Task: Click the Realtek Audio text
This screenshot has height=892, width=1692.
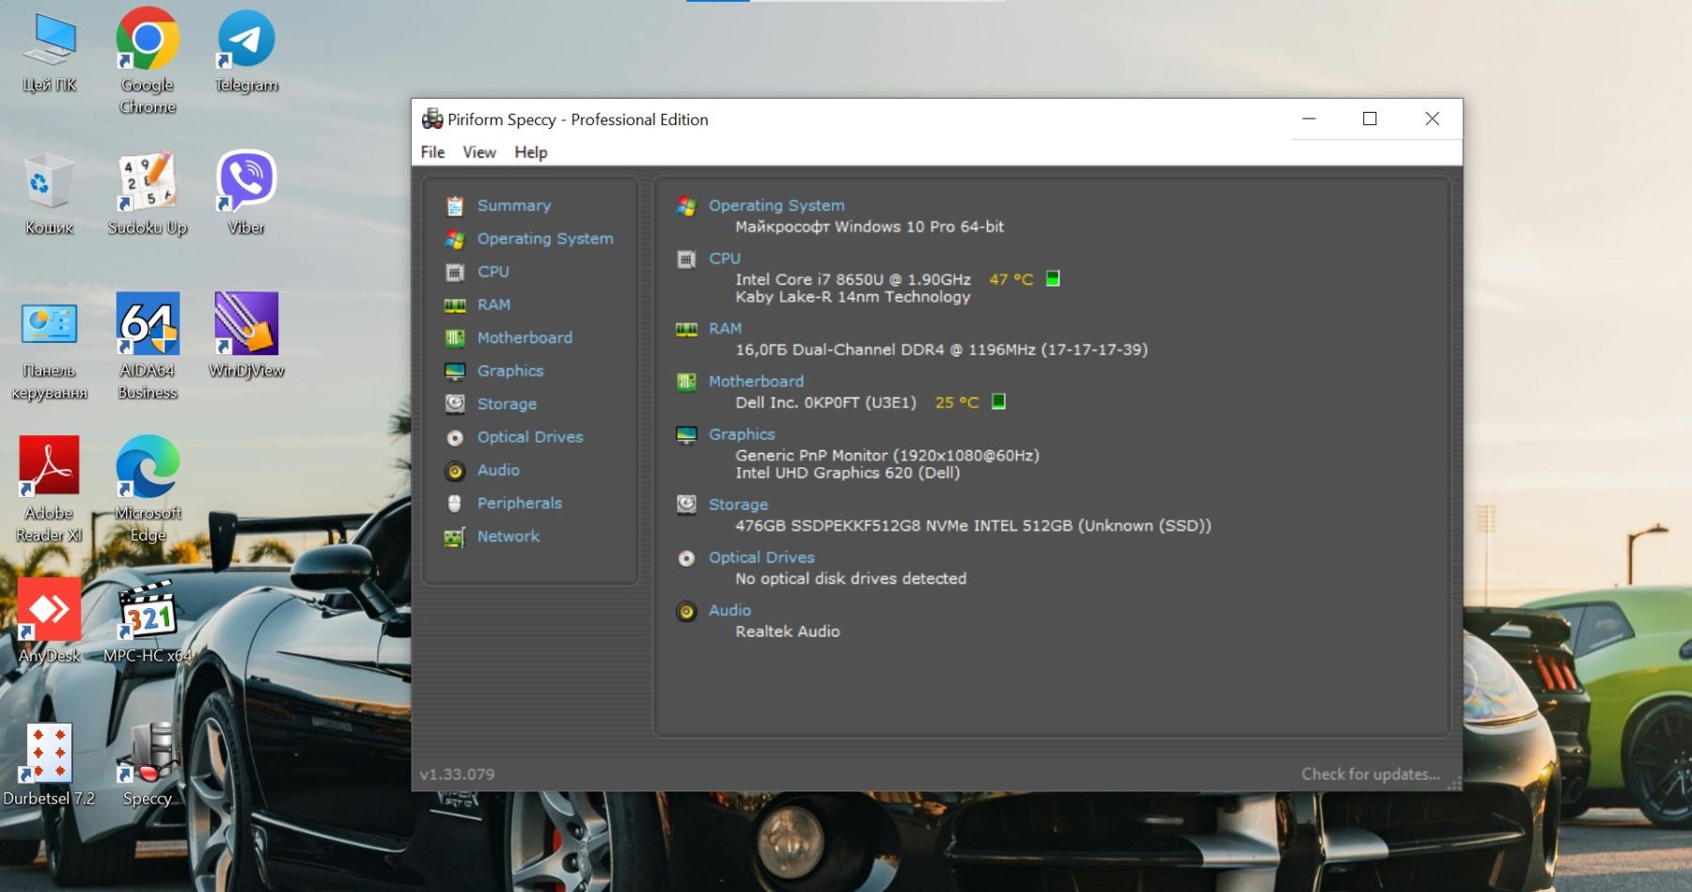Action: [x=788, y=633]
